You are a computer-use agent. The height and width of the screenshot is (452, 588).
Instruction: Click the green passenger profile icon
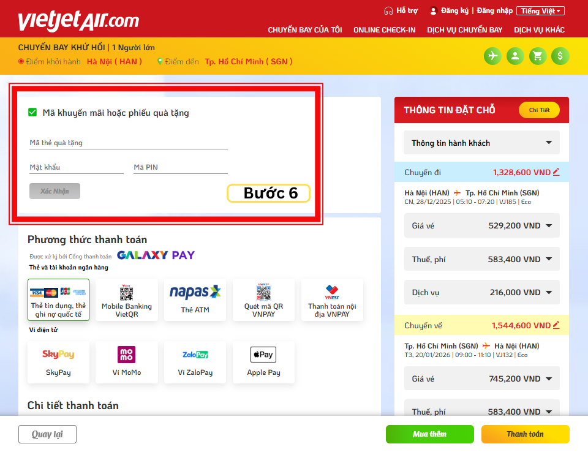coord(515,56)
